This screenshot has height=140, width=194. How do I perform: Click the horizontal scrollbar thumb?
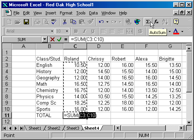click(143, 128)
